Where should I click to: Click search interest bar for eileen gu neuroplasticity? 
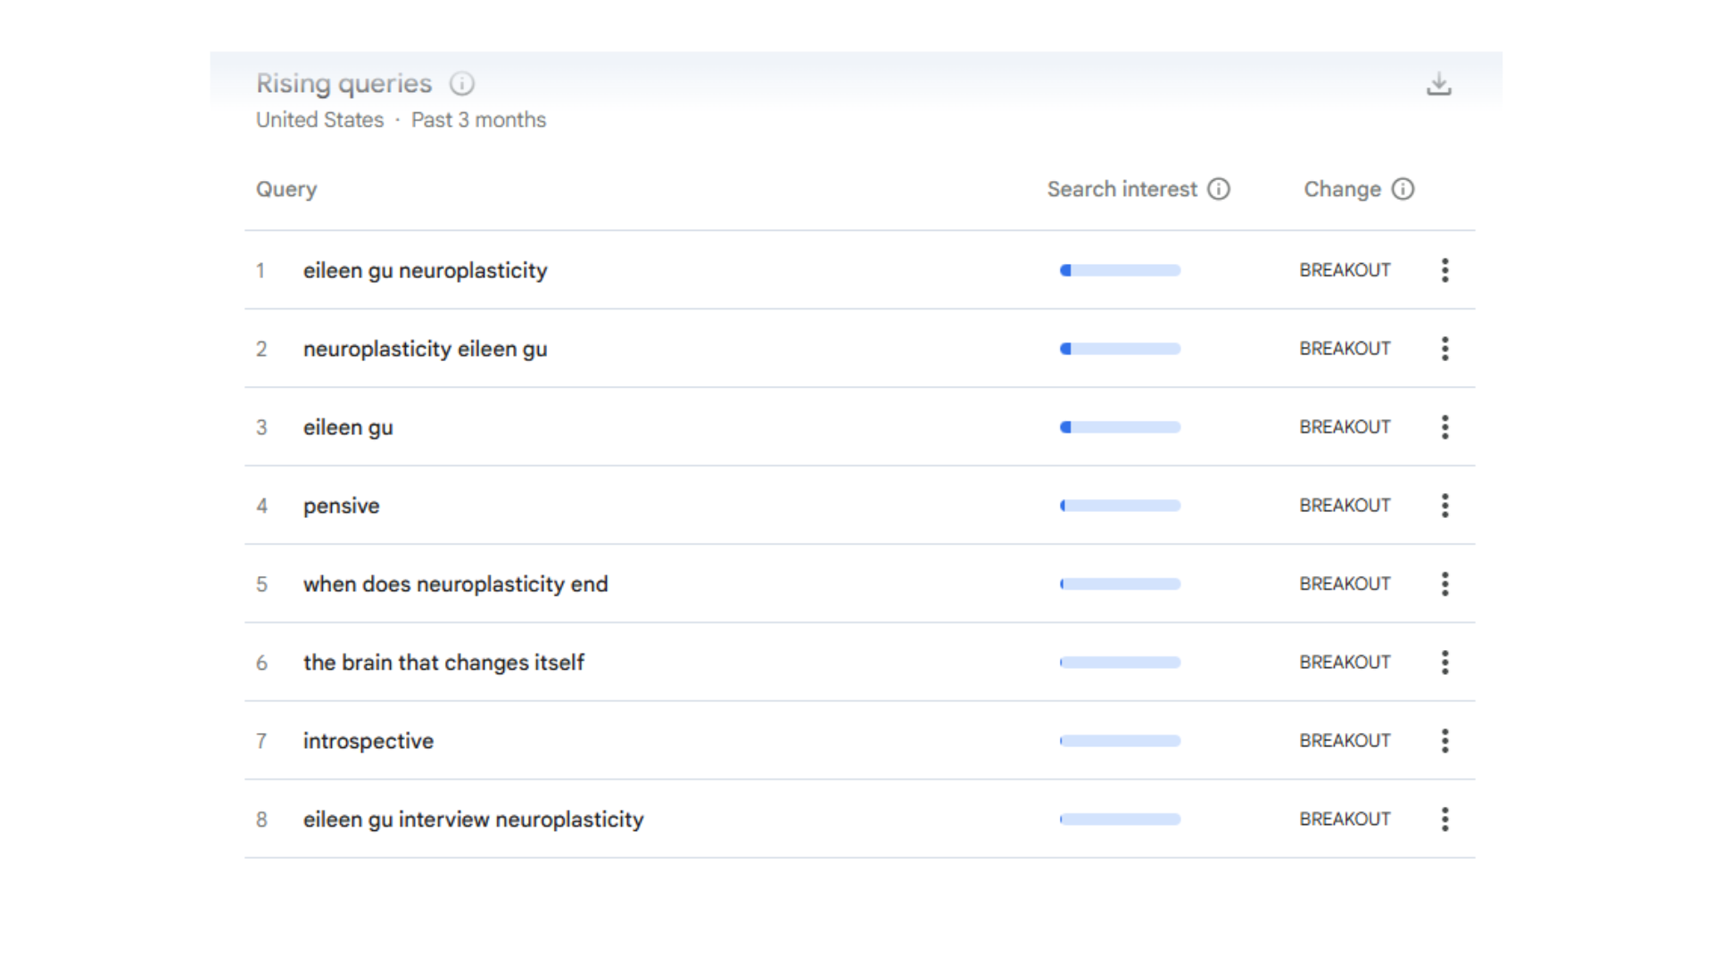pos(1120,270)
